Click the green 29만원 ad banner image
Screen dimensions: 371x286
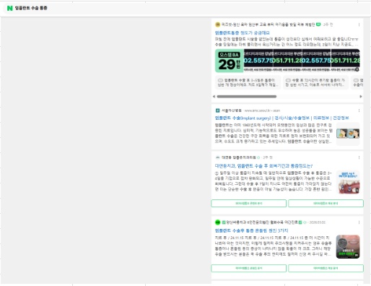pos(230,61)
